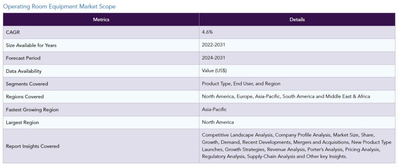Click the Asia-Pacific value cell
The height and width of the screenshot is (167, 398).
(297, 110)
